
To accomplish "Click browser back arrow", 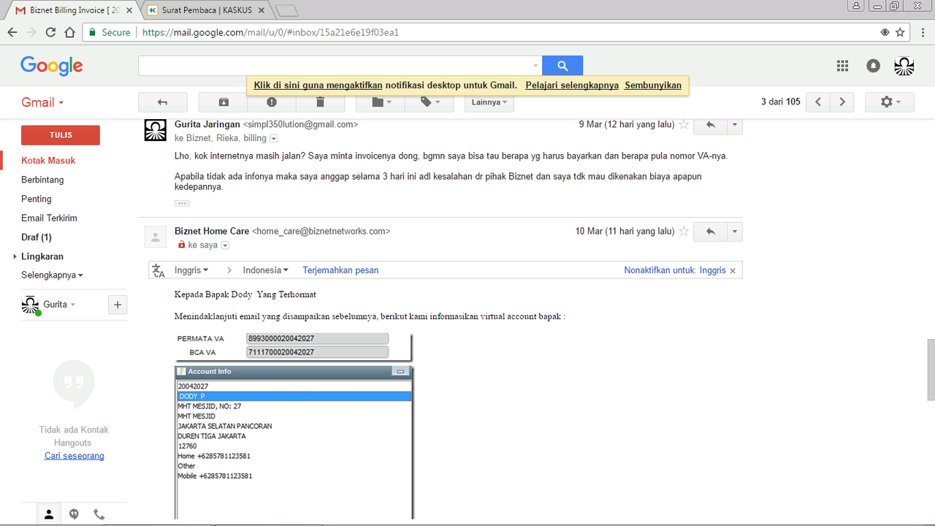I will [x=12, y=32].
